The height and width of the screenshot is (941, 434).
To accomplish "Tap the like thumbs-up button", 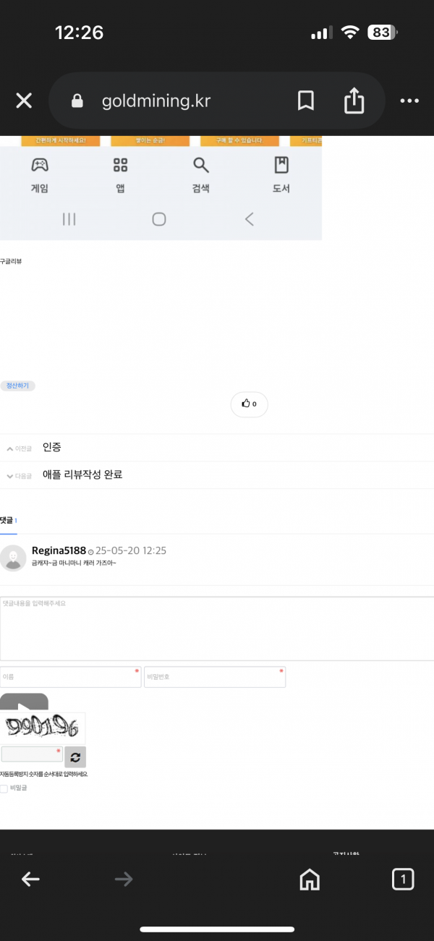I will point(249,404).
